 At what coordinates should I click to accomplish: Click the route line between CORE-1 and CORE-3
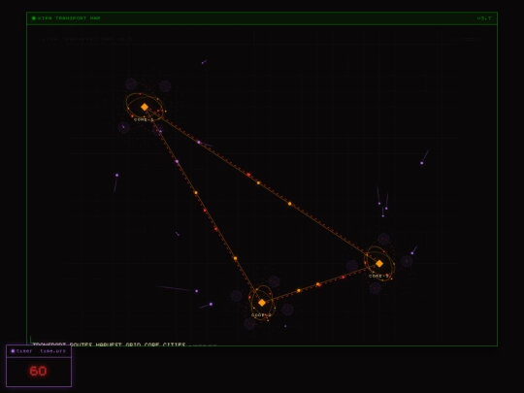(x=262, y=185)
